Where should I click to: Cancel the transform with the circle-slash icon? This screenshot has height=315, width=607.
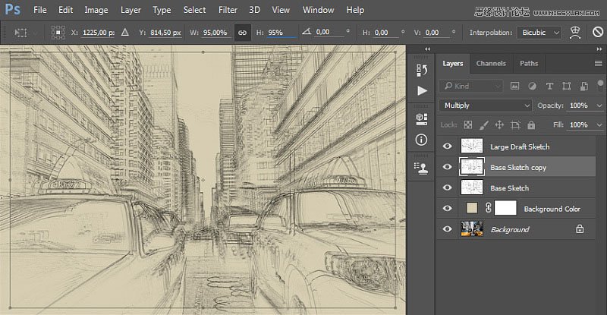click(x=598, y=32)
